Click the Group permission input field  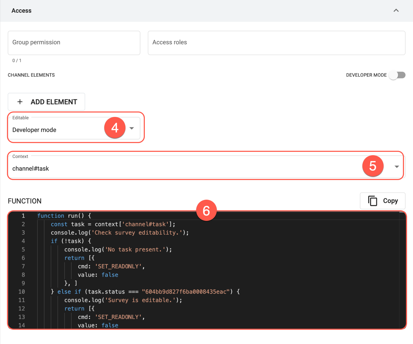74,43
